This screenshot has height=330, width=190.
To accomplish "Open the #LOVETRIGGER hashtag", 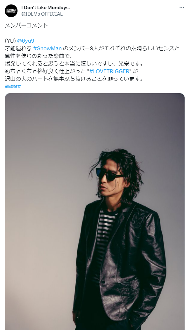I will pyautogui.click(x=109, y=71).
